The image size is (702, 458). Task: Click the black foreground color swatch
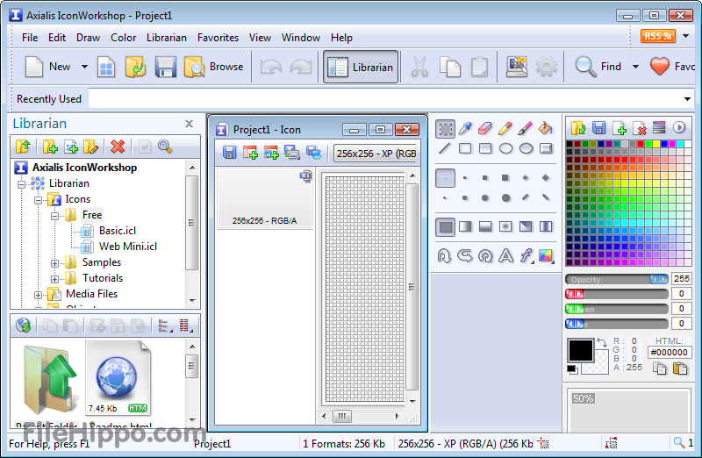(581, 350)
